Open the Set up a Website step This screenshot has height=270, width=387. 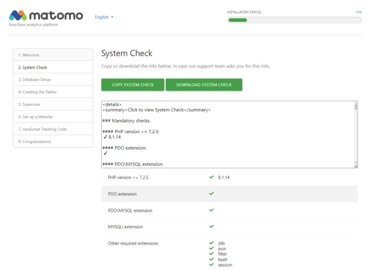point(53,117)
